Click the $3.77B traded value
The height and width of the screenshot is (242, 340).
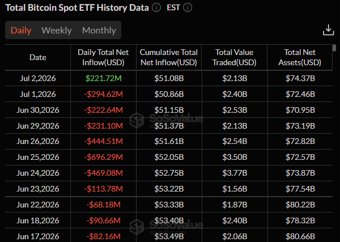[235, 173]
